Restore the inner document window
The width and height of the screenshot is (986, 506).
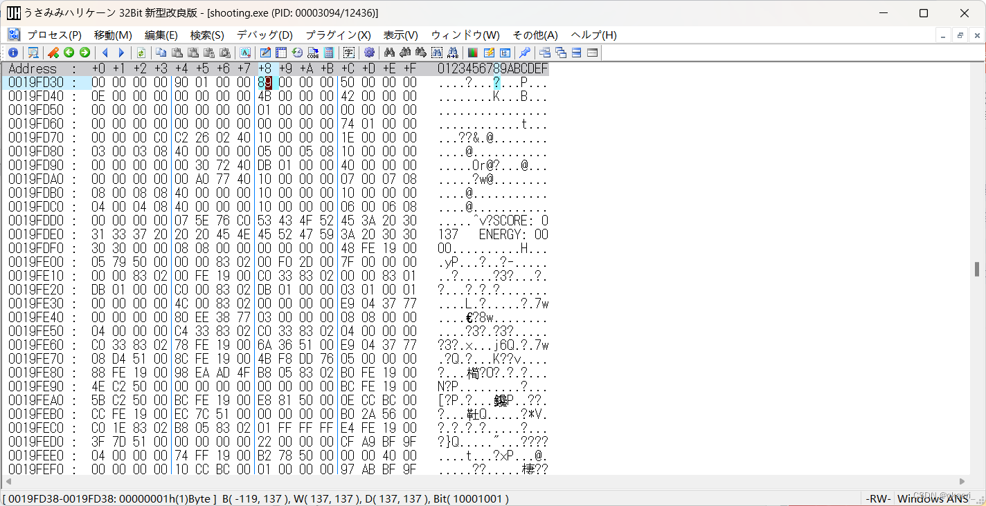coord(960,35)
